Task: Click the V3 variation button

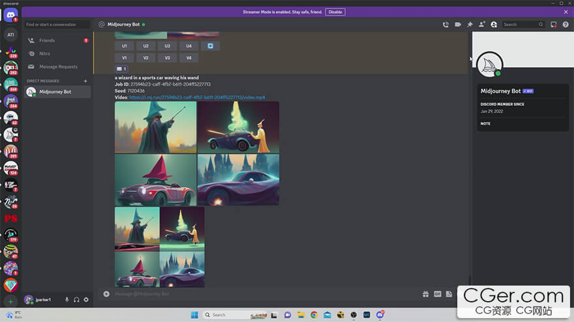Action: tap(167, 58)
